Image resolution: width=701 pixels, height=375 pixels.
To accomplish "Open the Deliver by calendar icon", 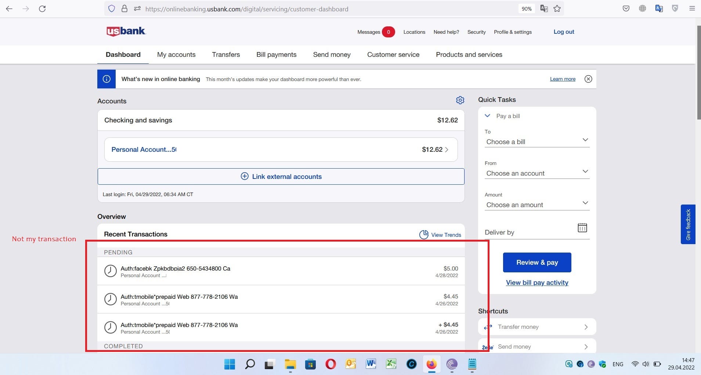I will click(x=582, y=228).
